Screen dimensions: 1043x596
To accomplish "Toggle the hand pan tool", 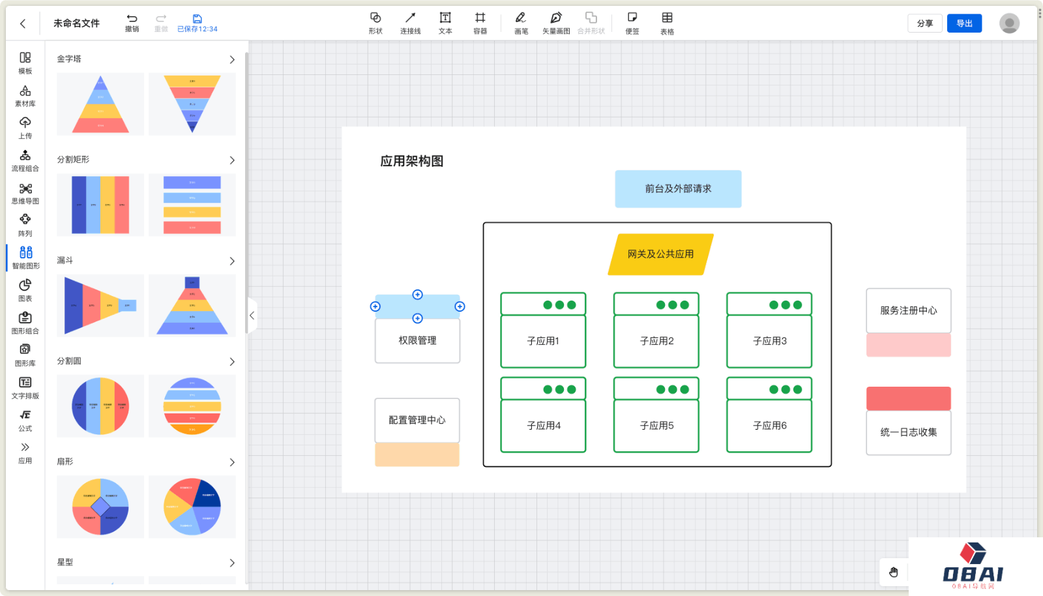I will point(893,572).
